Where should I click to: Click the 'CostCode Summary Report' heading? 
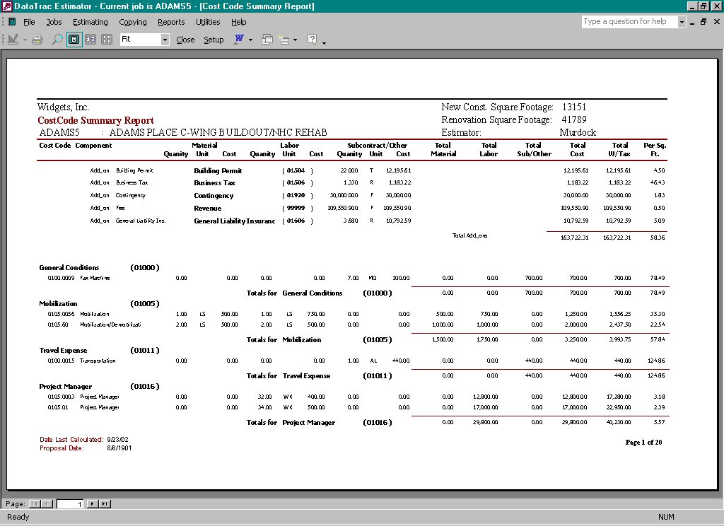[95, 120]
